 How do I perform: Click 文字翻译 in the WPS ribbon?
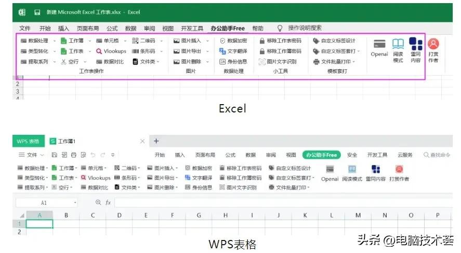199,178
